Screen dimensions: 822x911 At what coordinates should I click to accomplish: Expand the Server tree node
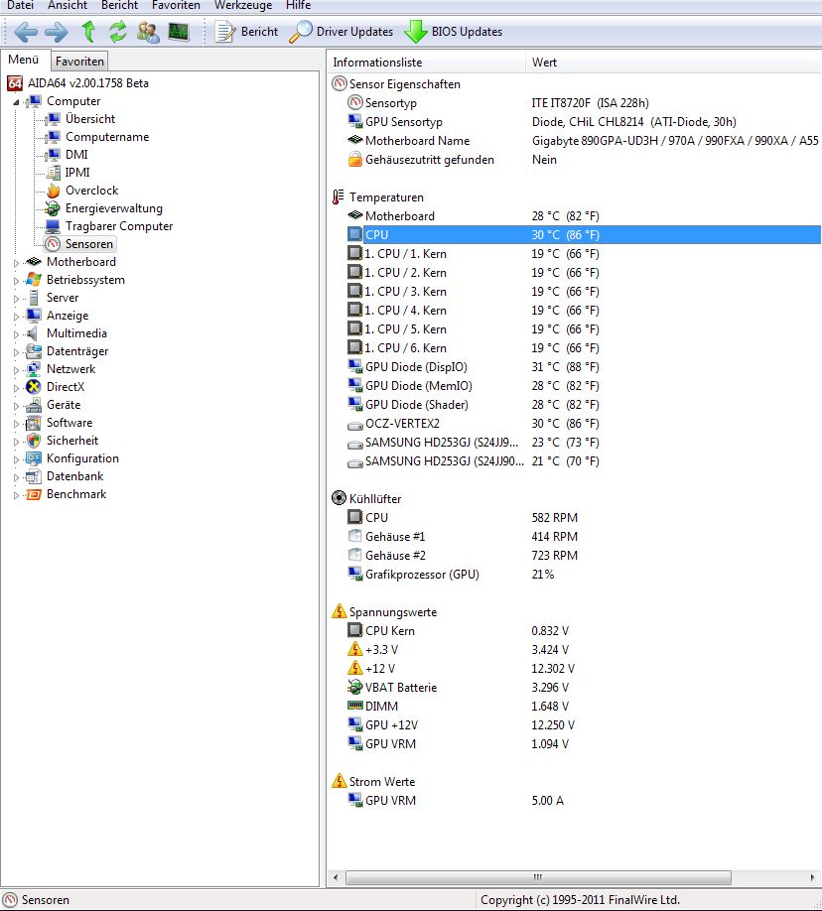pos(16,300)
